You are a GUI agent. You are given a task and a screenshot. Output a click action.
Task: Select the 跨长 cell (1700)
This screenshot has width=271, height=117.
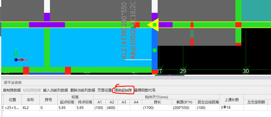(x=157, y=108)
